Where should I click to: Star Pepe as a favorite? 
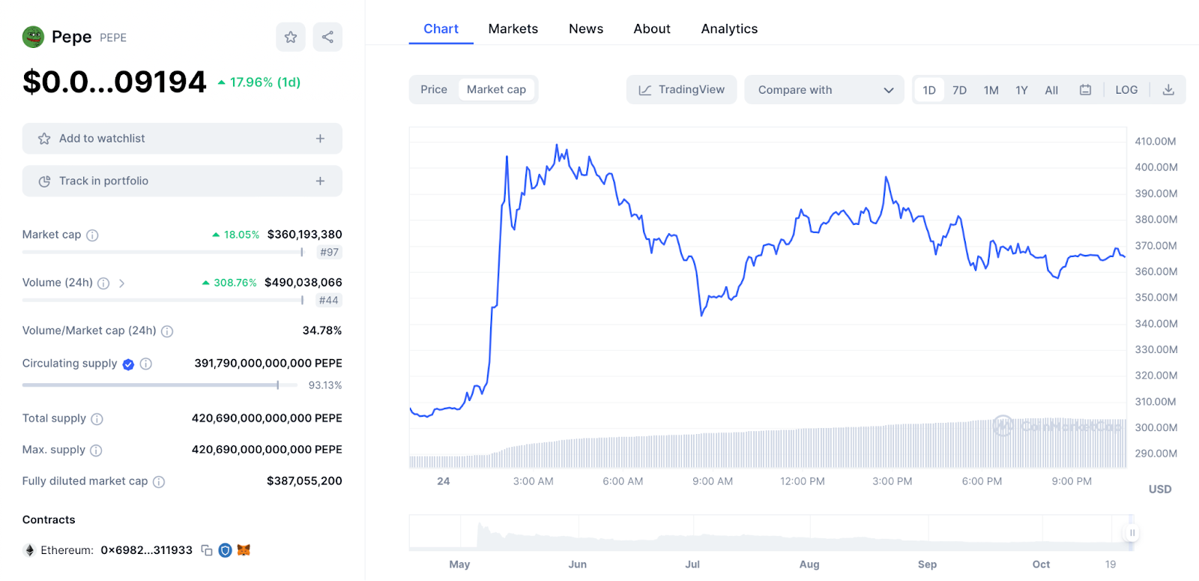click(x=291, y=37)
